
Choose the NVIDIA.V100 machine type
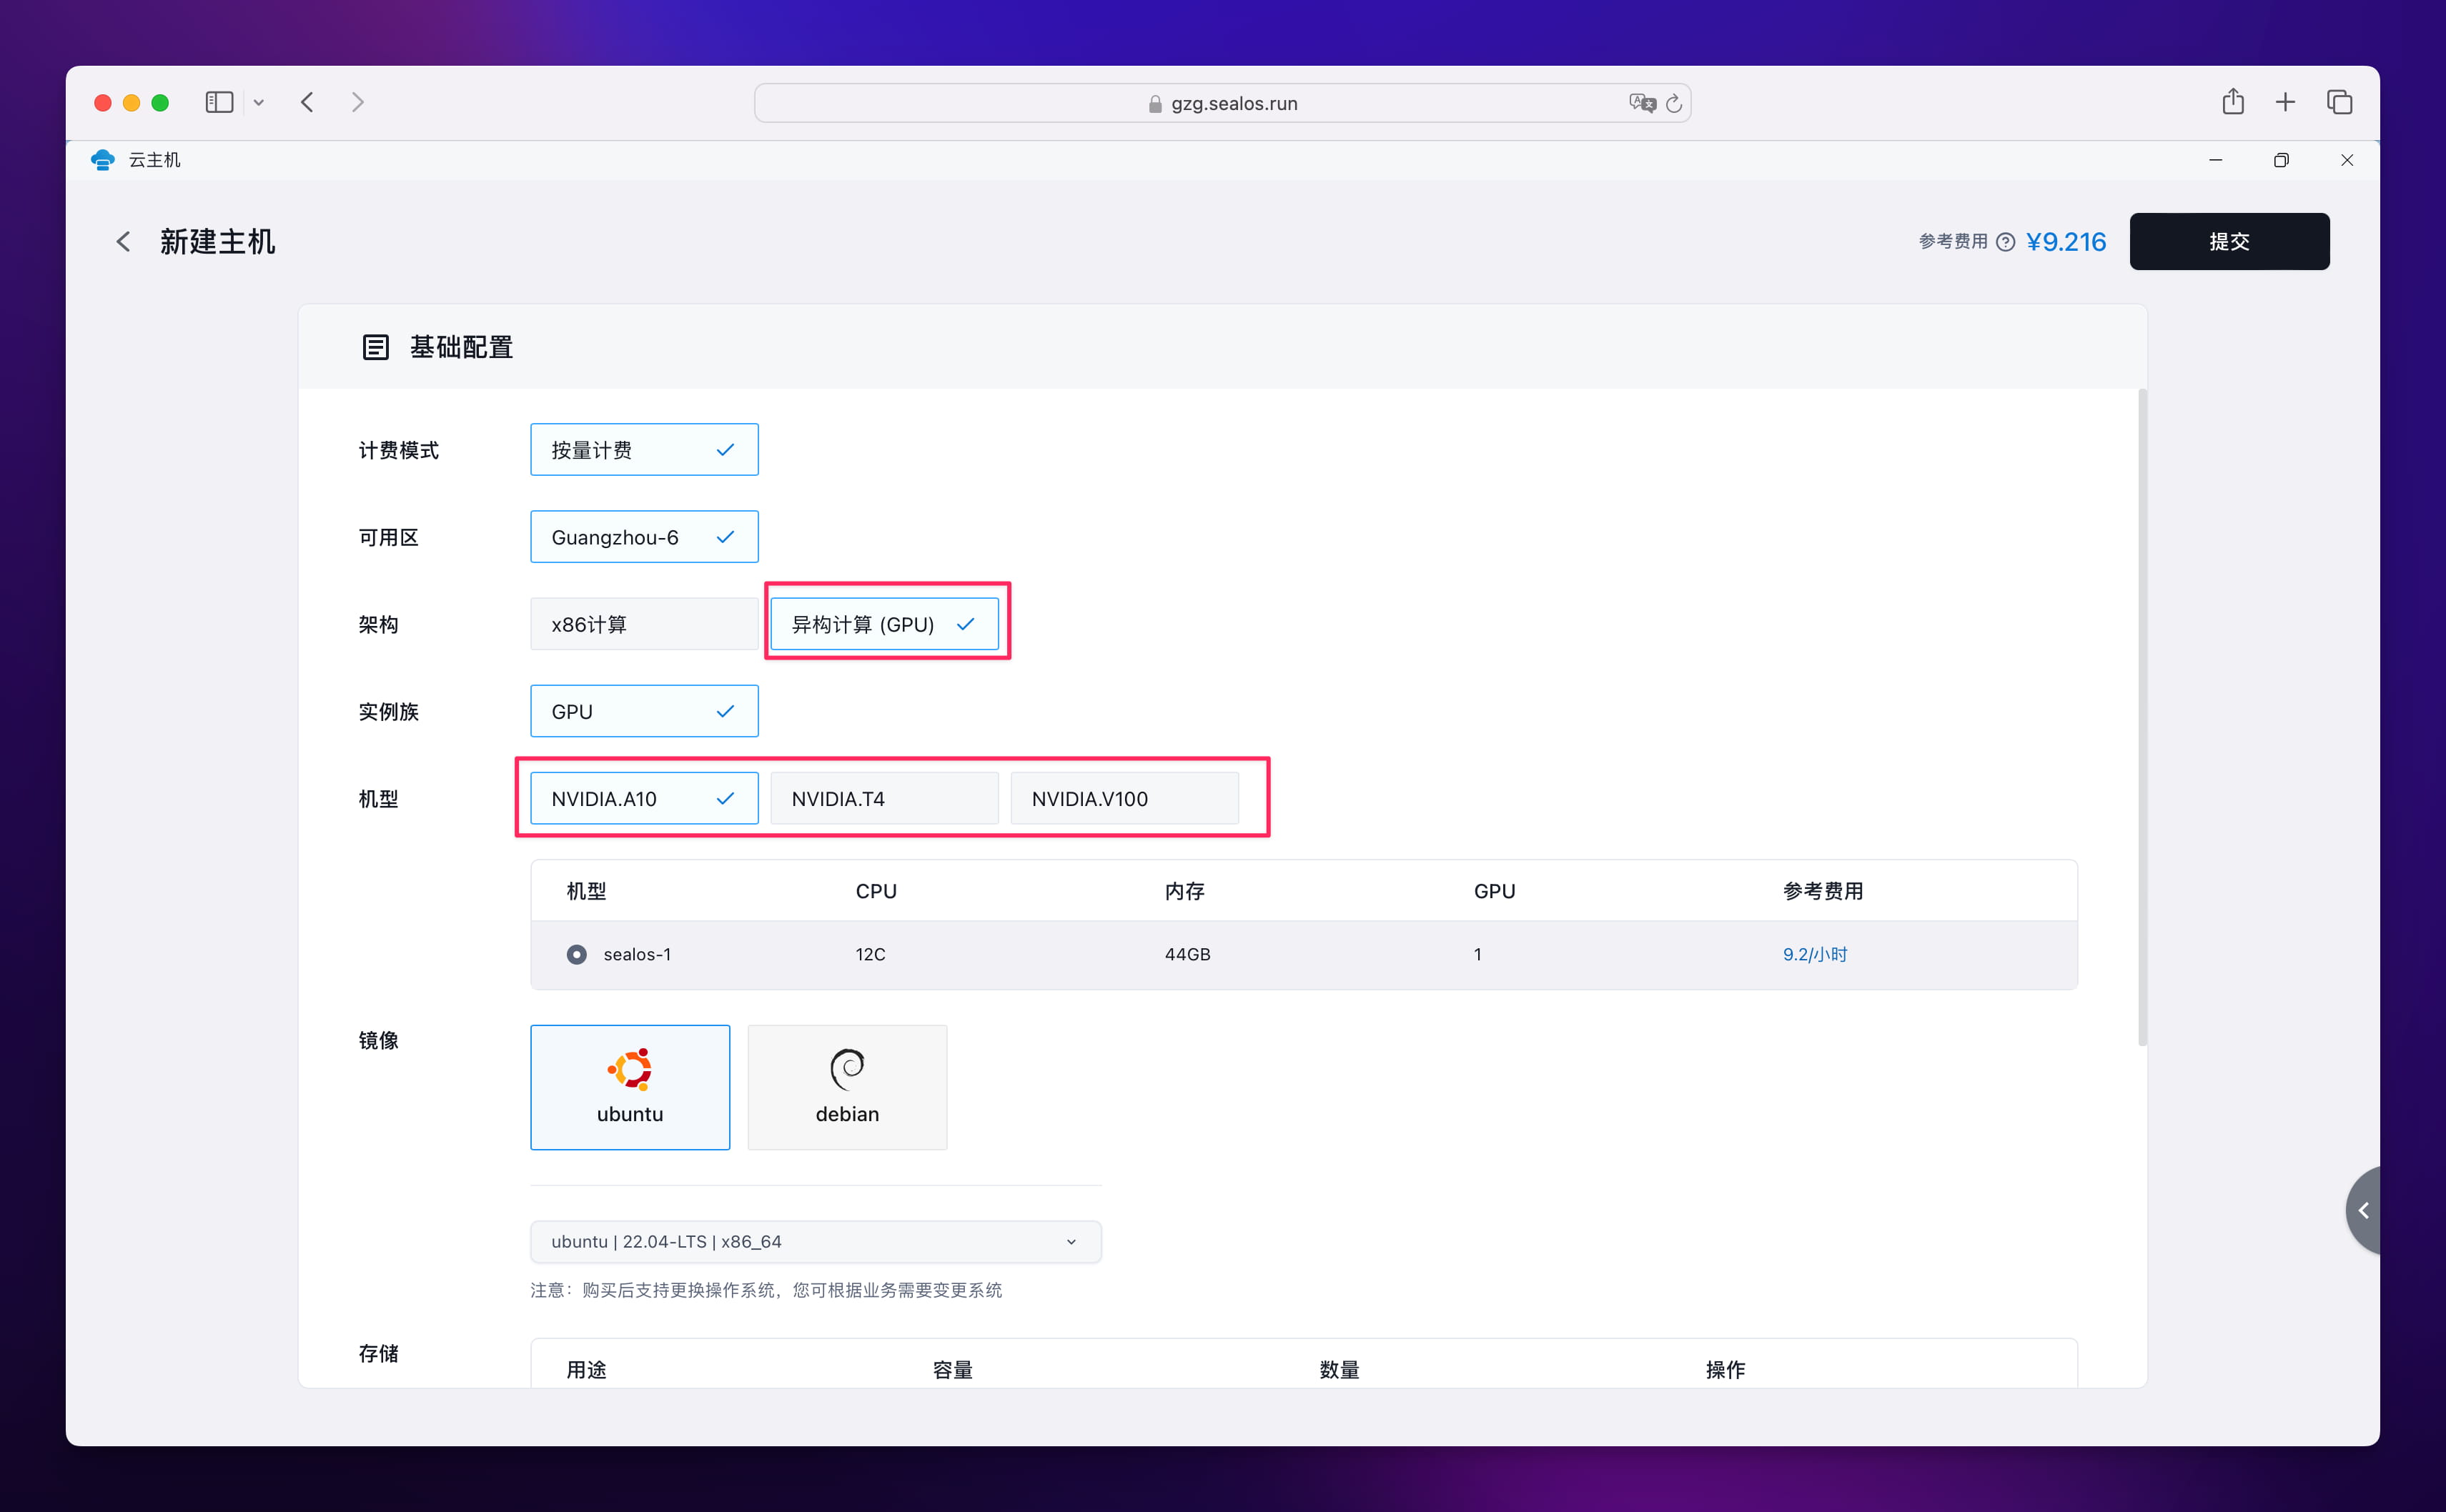tap(1124, 798)
